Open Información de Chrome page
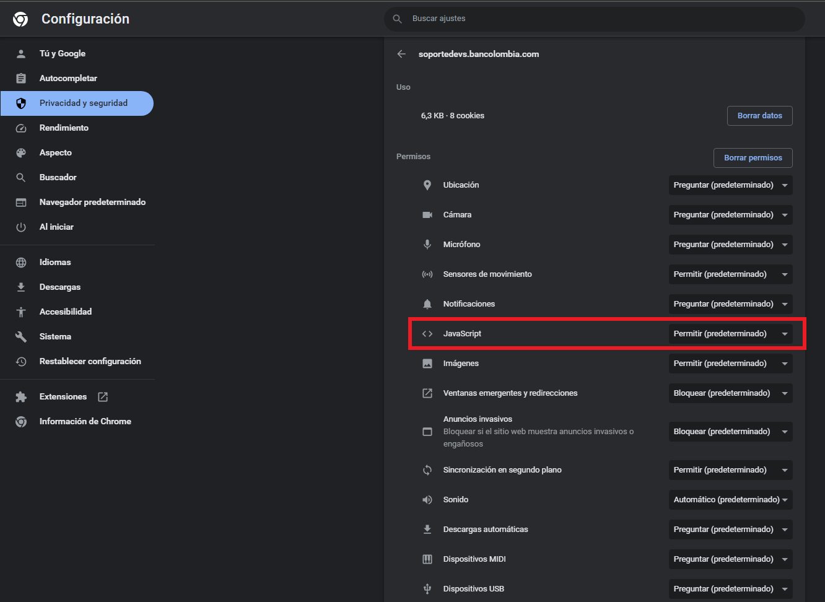825x602 pixels. click(x=85, y=422)
